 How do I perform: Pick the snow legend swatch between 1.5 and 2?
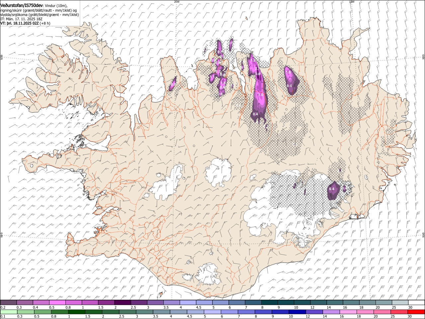(106, 302)
